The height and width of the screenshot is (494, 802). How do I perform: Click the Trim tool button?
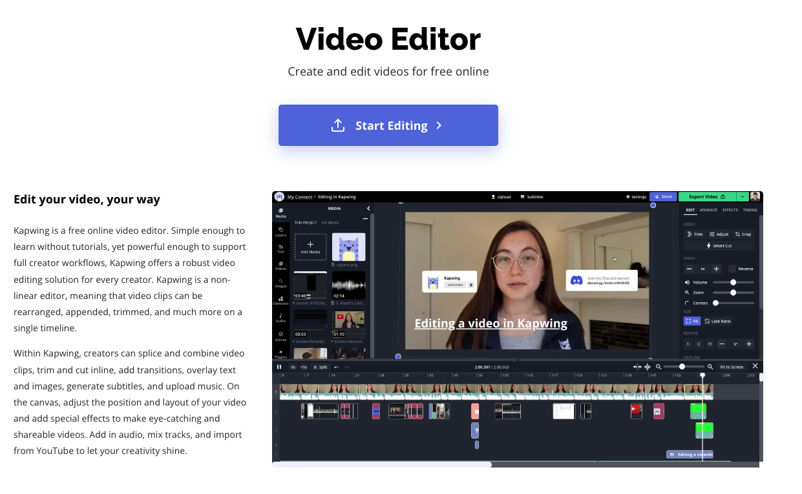tap(695, 234)
